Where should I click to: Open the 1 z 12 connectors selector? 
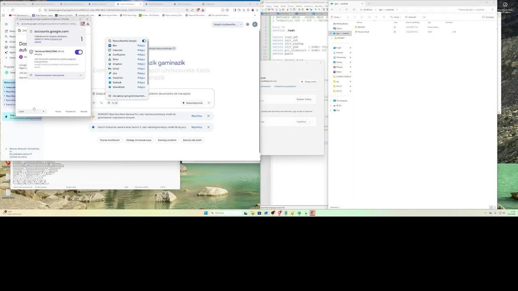point(113,103)
